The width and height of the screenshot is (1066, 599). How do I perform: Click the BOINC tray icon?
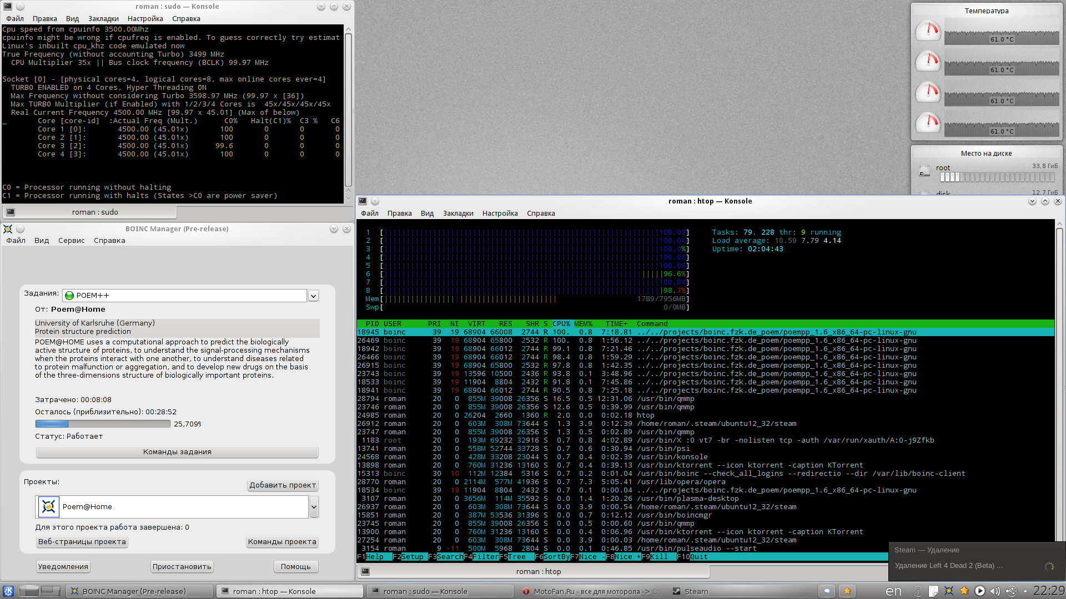pos(949,591)
